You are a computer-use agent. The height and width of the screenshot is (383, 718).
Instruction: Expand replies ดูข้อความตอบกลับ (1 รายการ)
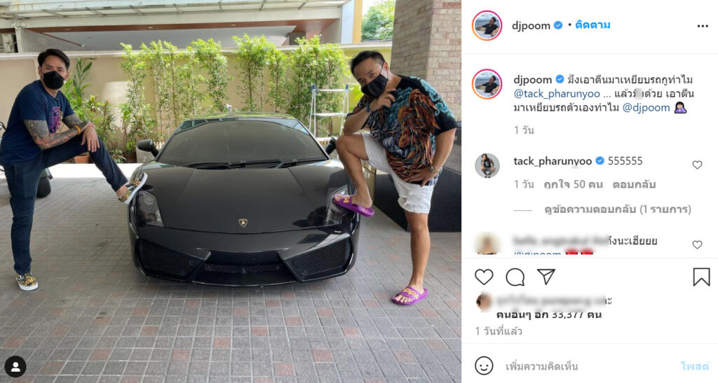(x=618, y=209)
